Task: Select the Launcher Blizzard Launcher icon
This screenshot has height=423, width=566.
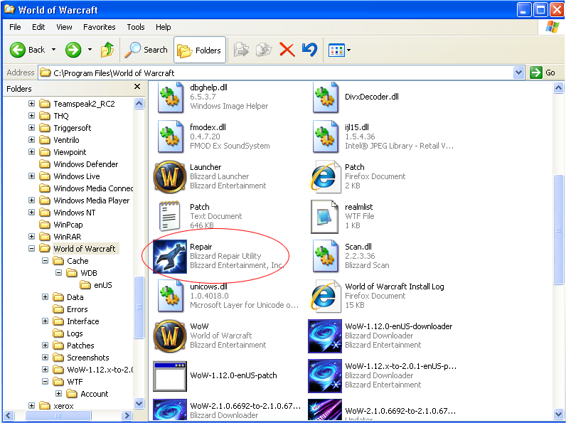Action: [170, 177]
